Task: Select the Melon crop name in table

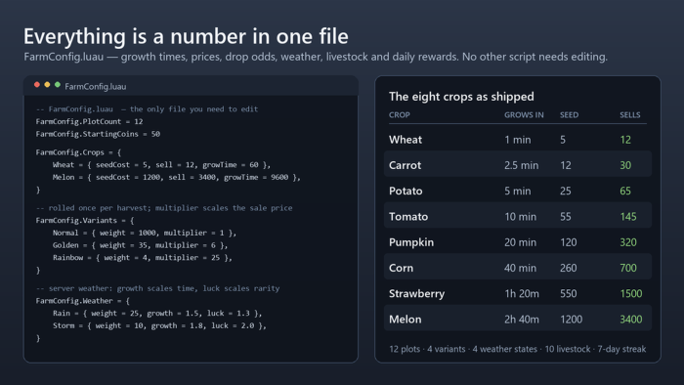Action: [x=405, y=320]
